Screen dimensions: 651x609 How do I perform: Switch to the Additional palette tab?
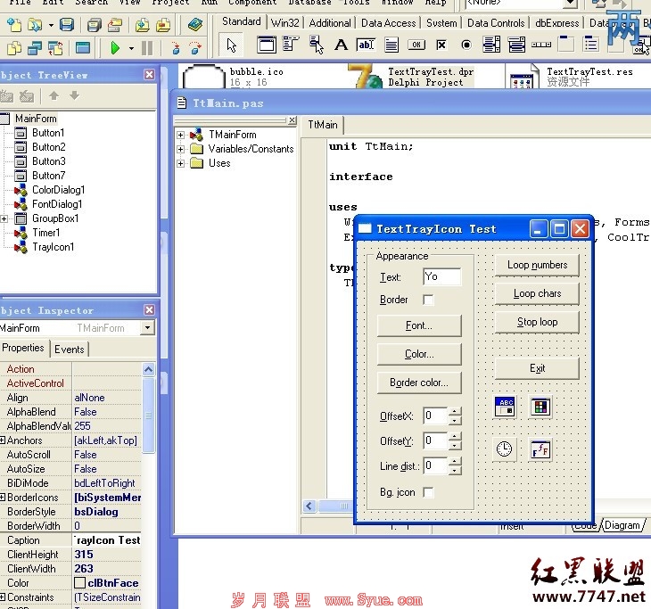pyautogui.click(x=330, y=22)
